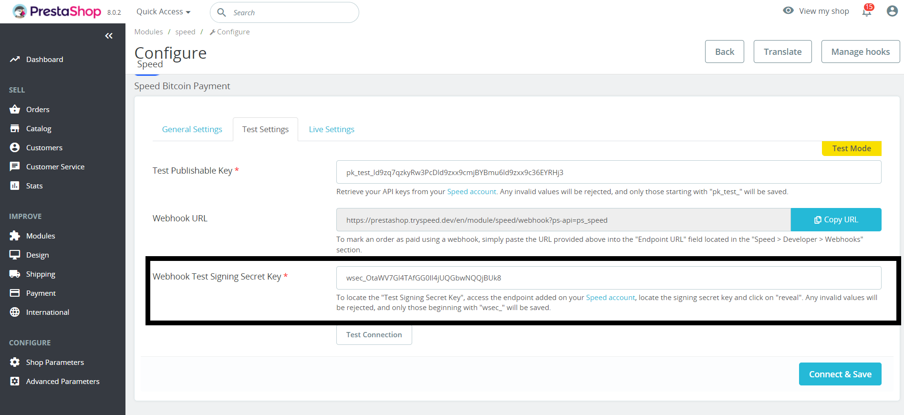Click the Manage hooks button
Viewport: 904px width, 415px height.
(861, 52)
